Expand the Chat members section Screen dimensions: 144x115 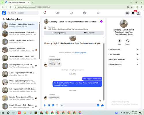point(124,54)
